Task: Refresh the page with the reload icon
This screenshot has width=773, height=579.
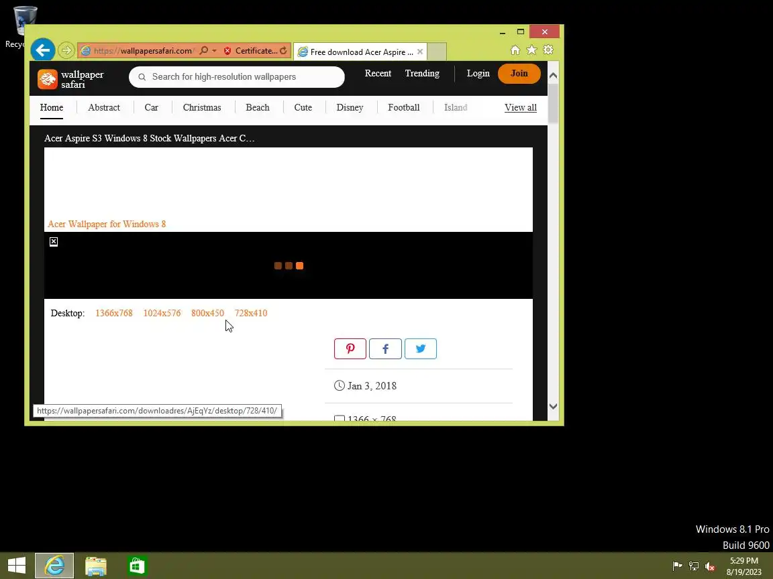Action: click(x=283, y=51)
